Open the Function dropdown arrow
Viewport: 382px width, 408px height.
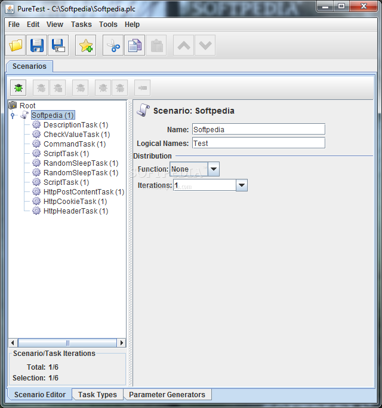click(214, 169)
